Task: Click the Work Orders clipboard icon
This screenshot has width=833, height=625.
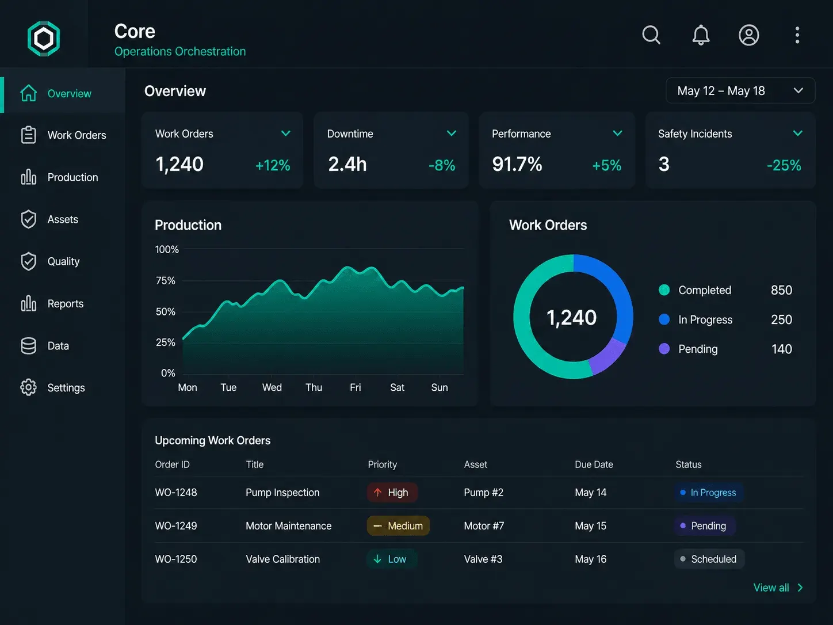Action: point(29,135)
